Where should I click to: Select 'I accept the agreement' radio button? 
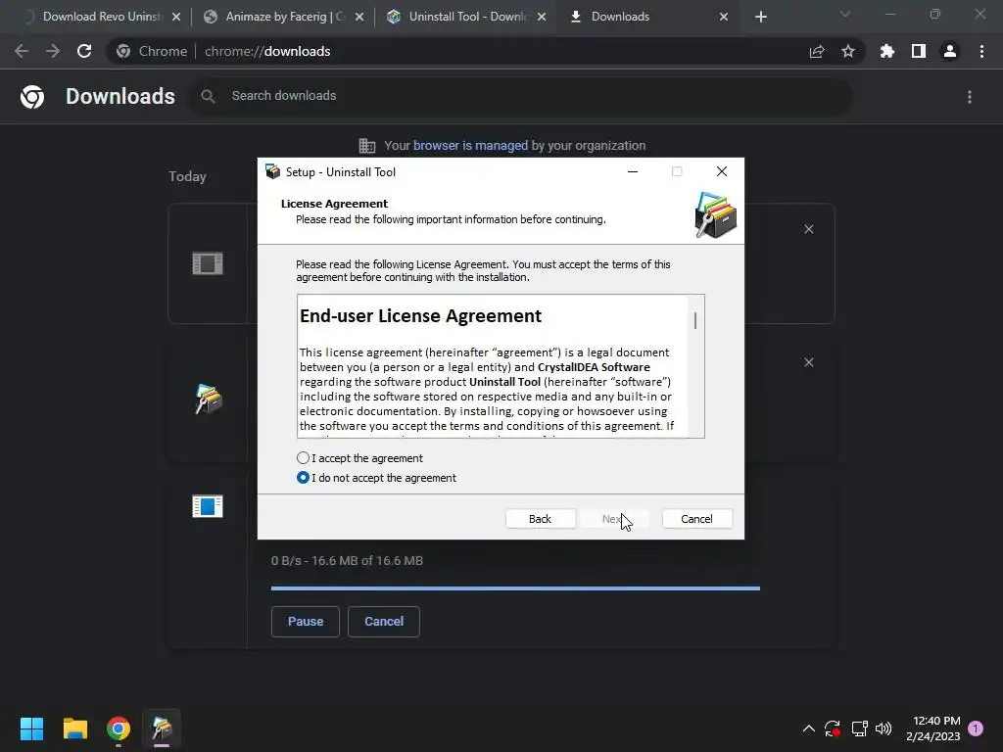304,458
